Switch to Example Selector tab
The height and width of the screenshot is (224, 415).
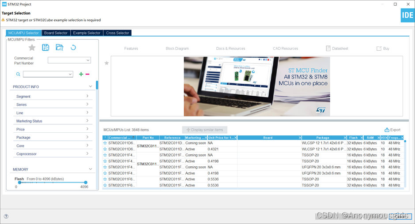pos(87,33)
